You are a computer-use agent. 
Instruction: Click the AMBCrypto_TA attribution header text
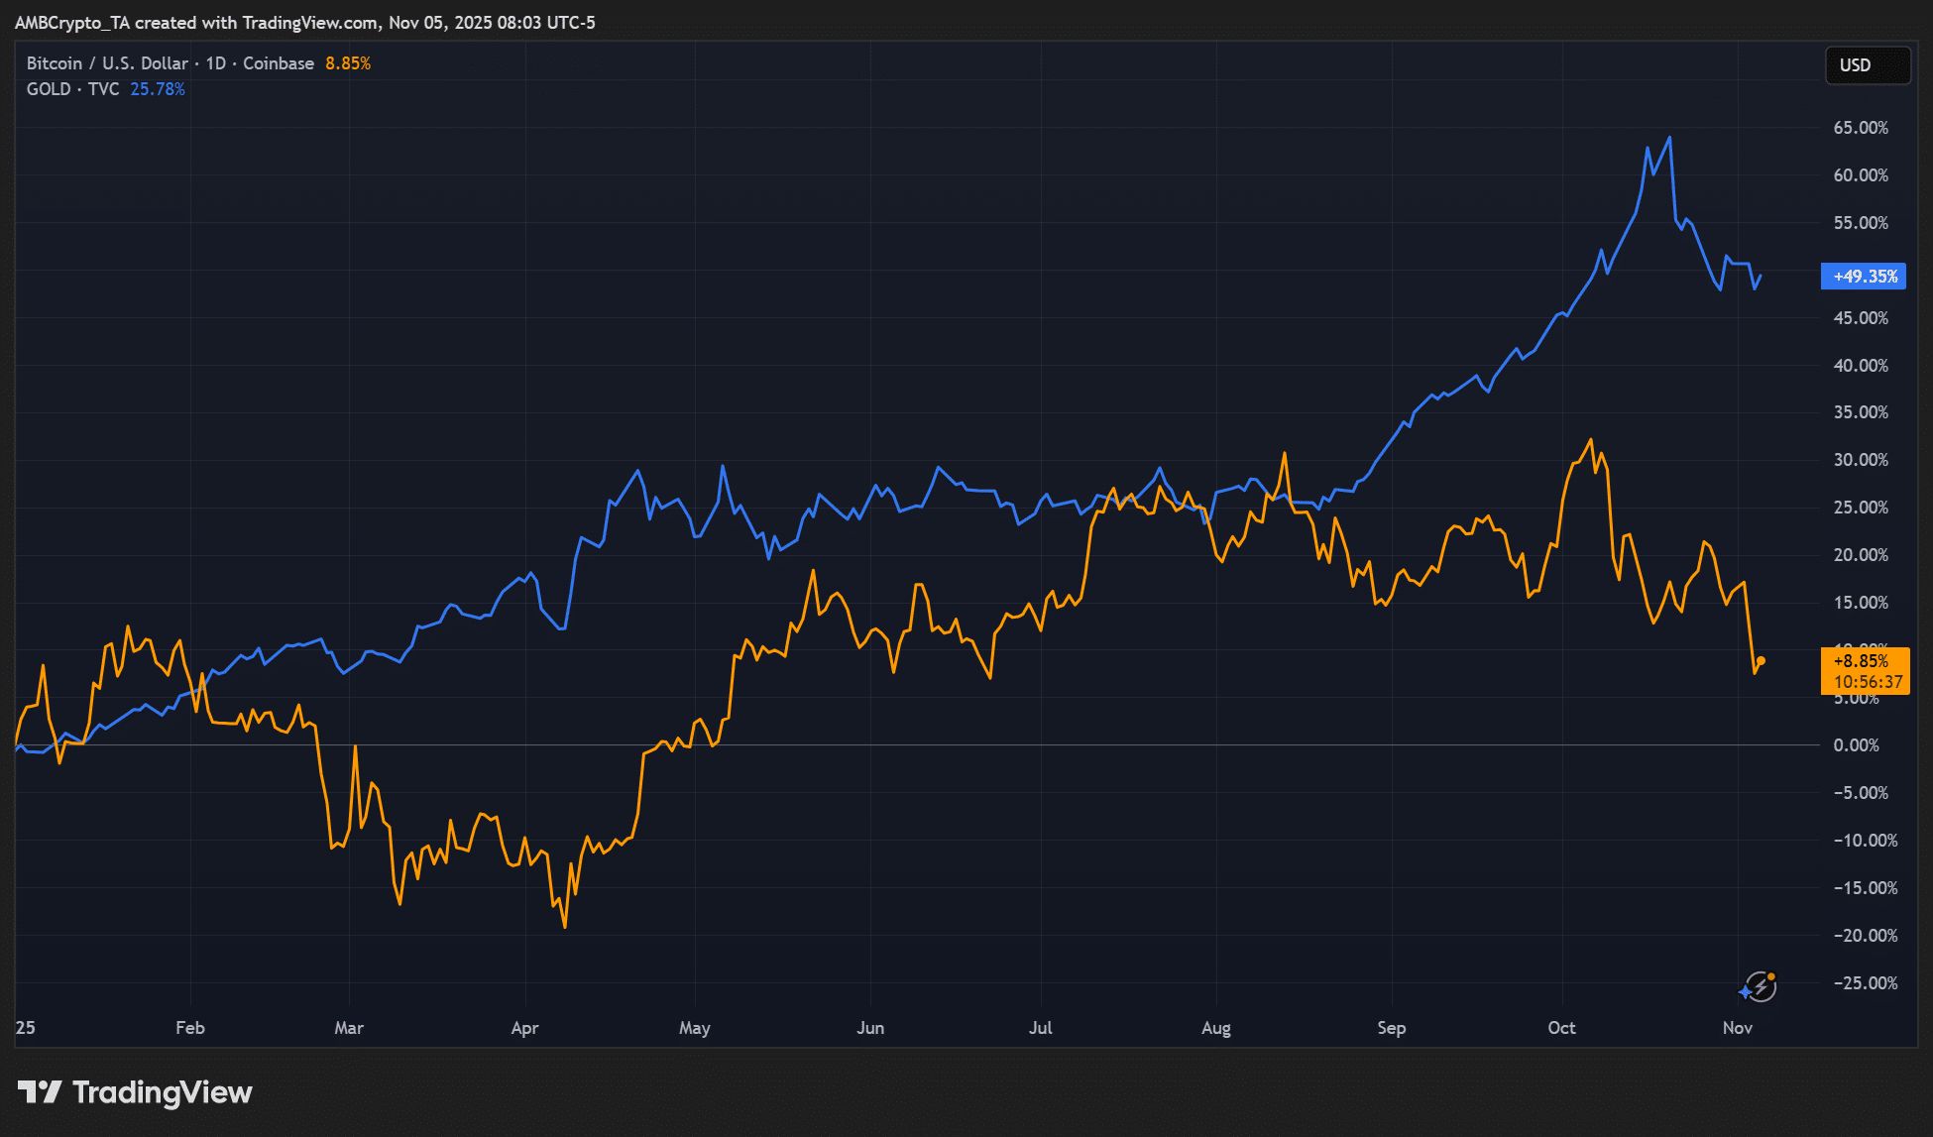305,23
